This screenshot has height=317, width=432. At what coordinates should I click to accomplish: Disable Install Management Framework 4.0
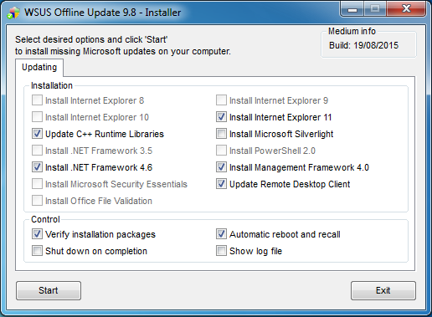221,167
